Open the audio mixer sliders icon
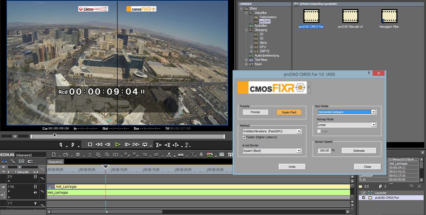 pyautogui.click(x=230, y=155)
